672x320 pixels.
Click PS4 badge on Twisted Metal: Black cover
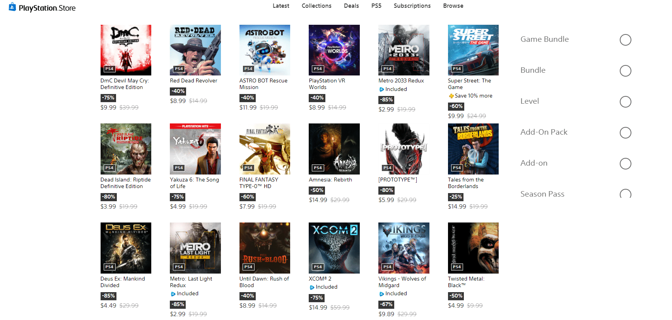pos(457,267)
